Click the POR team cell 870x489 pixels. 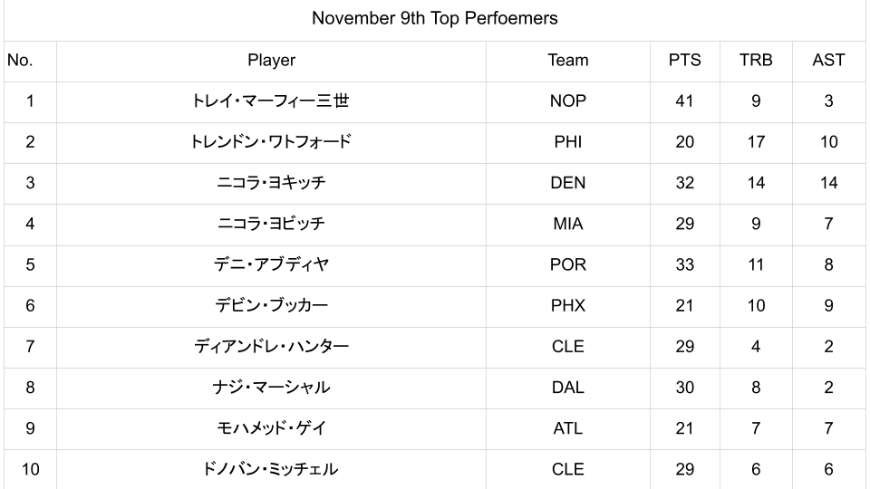567,264
